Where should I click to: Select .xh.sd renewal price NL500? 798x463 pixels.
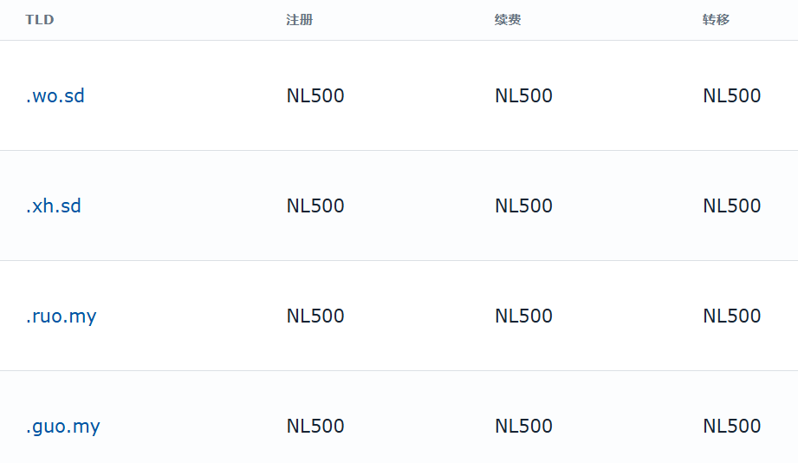coord(523,205)
